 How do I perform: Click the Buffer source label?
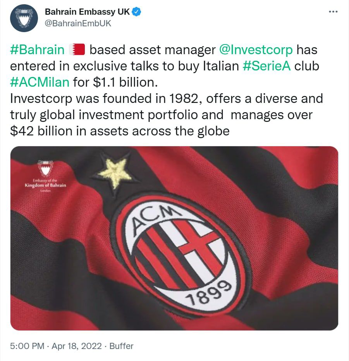pyautogui.click(x=121, y=346)
